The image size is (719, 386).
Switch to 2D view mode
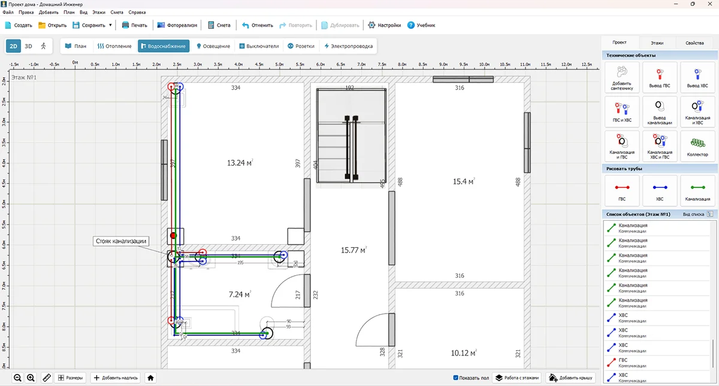(x=13, y=46)
